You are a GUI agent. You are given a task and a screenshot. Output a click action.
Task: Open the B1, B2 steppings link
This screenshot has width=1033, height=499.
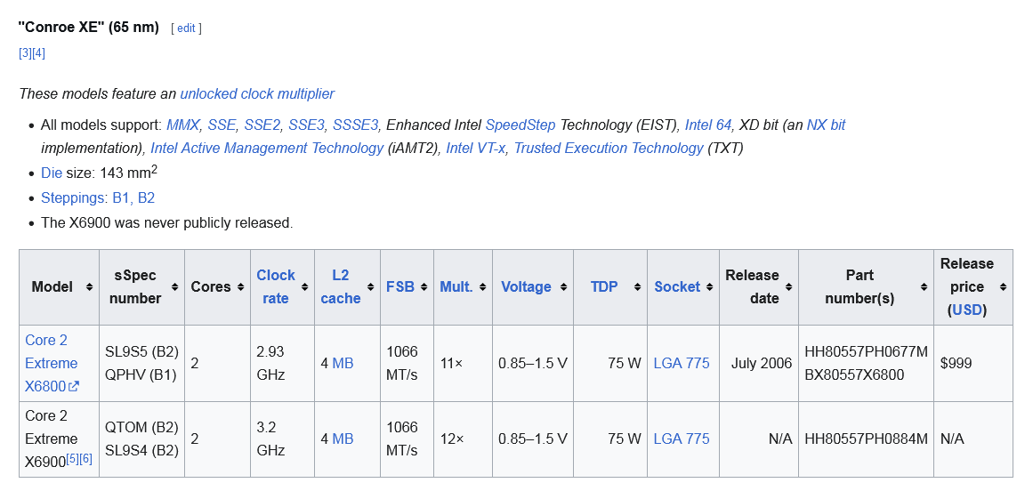tap(133, 198)
